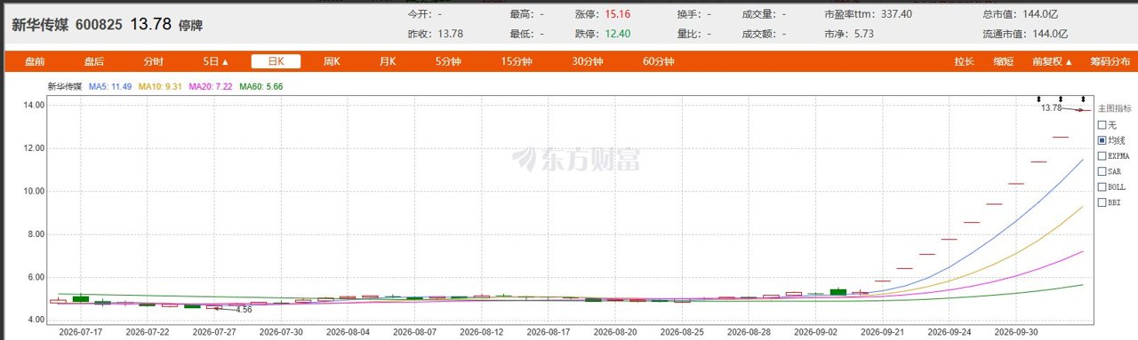
Task: Click the 主图指标 panel heading
Action: click(1114, 108)
